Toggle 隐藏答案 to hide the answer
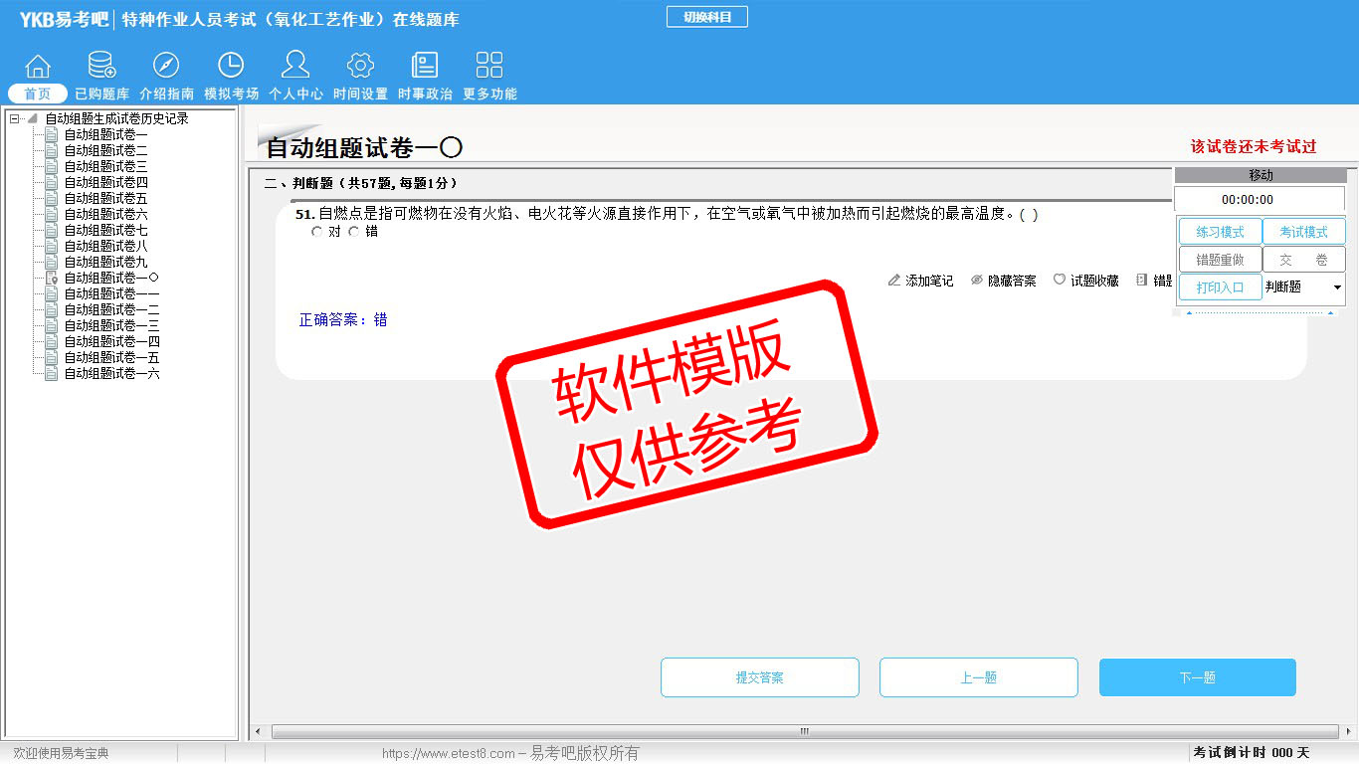 tap(1003, 282)
